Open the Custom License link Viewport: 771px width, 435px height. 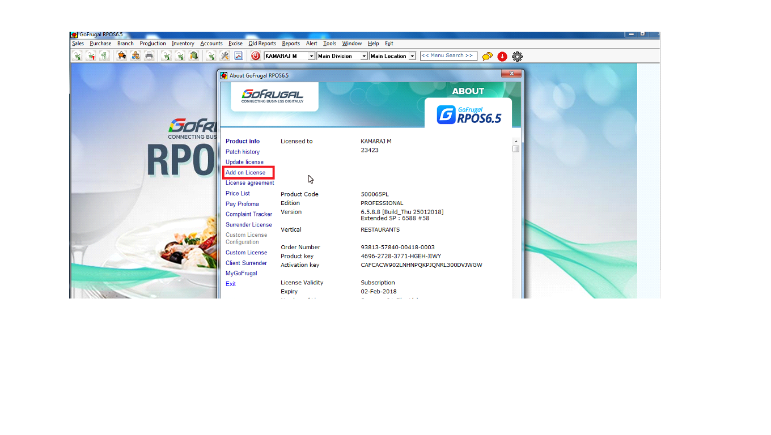[x=246, y=253]
